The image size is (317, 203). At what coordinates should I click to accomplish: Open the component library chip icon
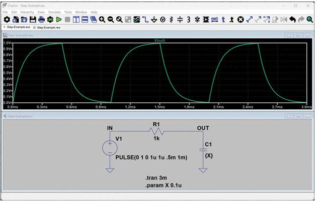point(206,20)
